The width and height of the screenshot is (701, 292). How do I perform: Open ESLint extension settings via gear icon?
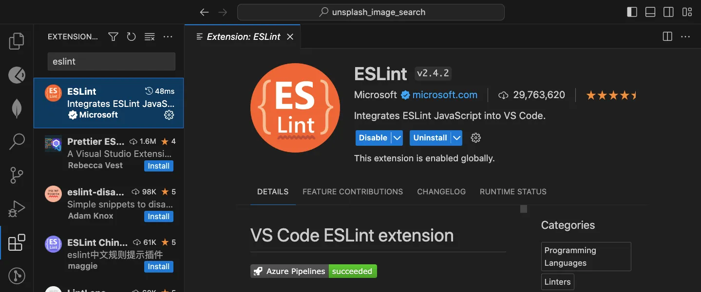[475, 137]
